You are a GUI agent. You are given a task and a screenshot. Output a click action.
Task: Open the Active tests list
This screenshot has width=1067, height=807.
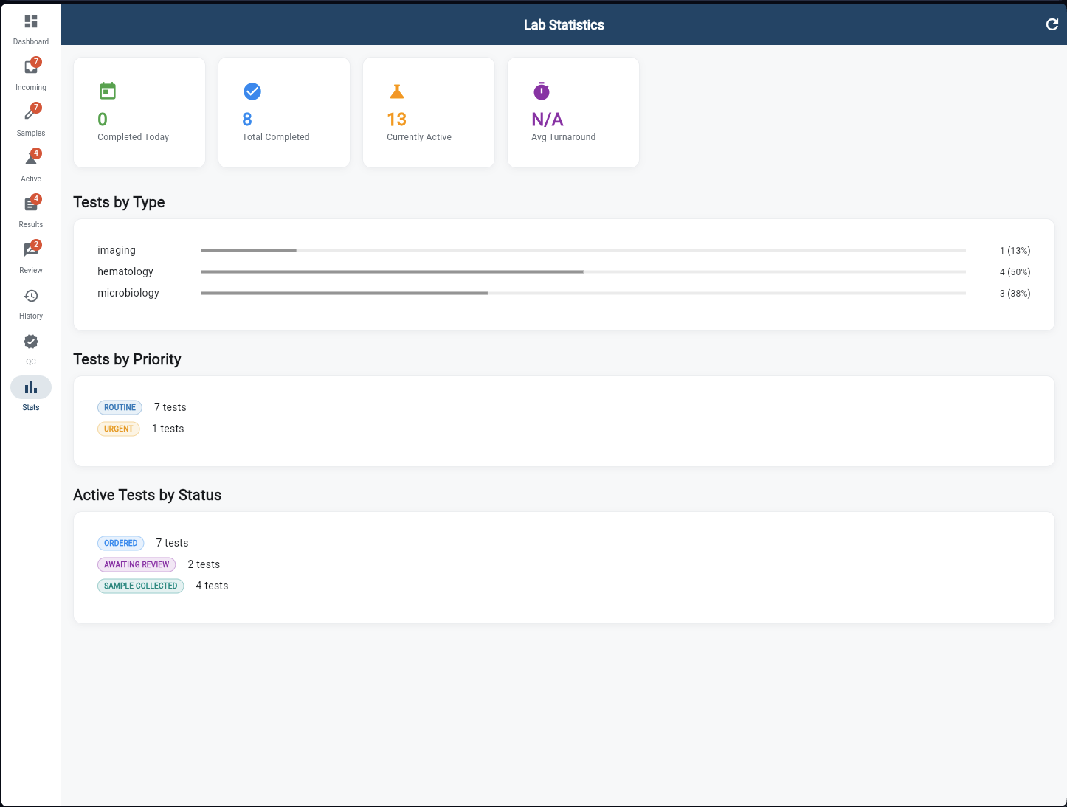pyautogui.click(x=30, y=160)
